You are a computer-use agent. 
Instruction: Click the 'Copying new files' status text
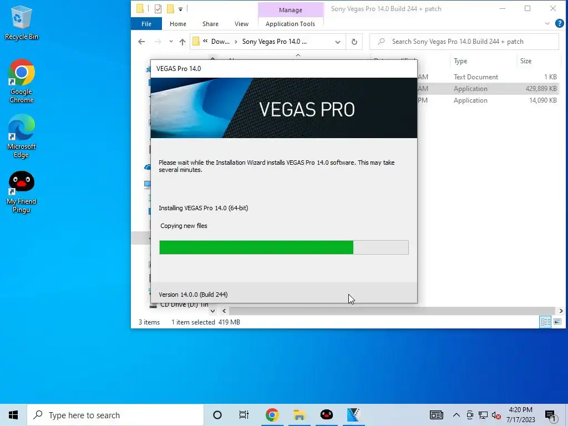click(184, 226)
